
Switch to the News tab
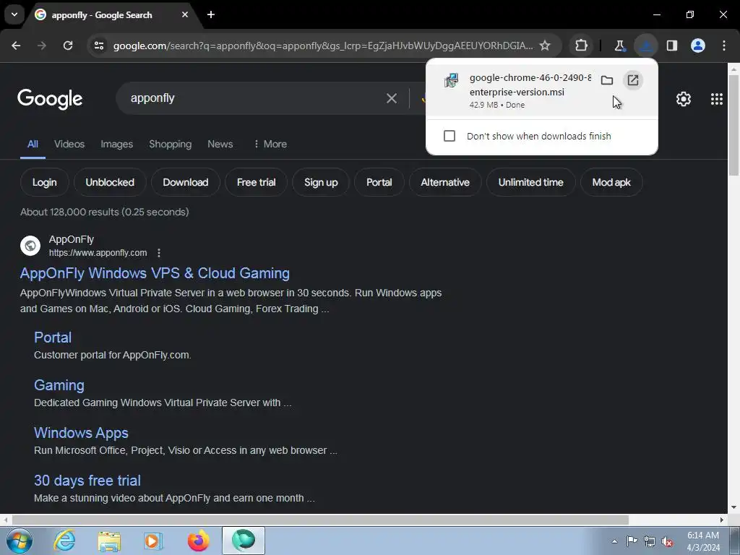[x=220, y=144]
